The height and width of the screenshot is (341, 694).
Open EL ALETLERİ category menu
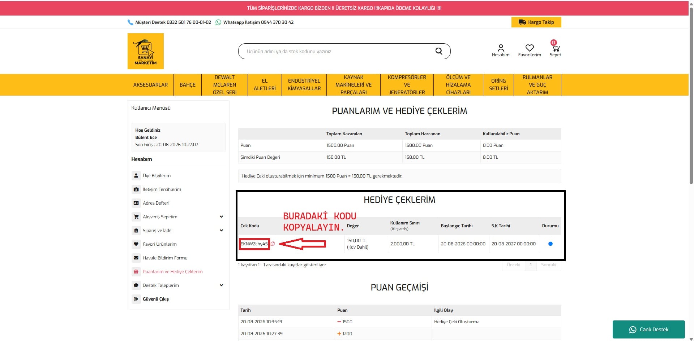(265, 85)
